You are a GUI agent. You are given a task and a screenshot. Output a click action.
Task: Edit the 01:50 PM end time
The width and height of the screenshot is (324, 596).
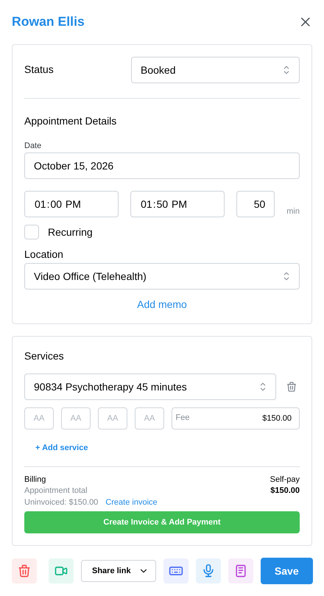click(177, 204)
